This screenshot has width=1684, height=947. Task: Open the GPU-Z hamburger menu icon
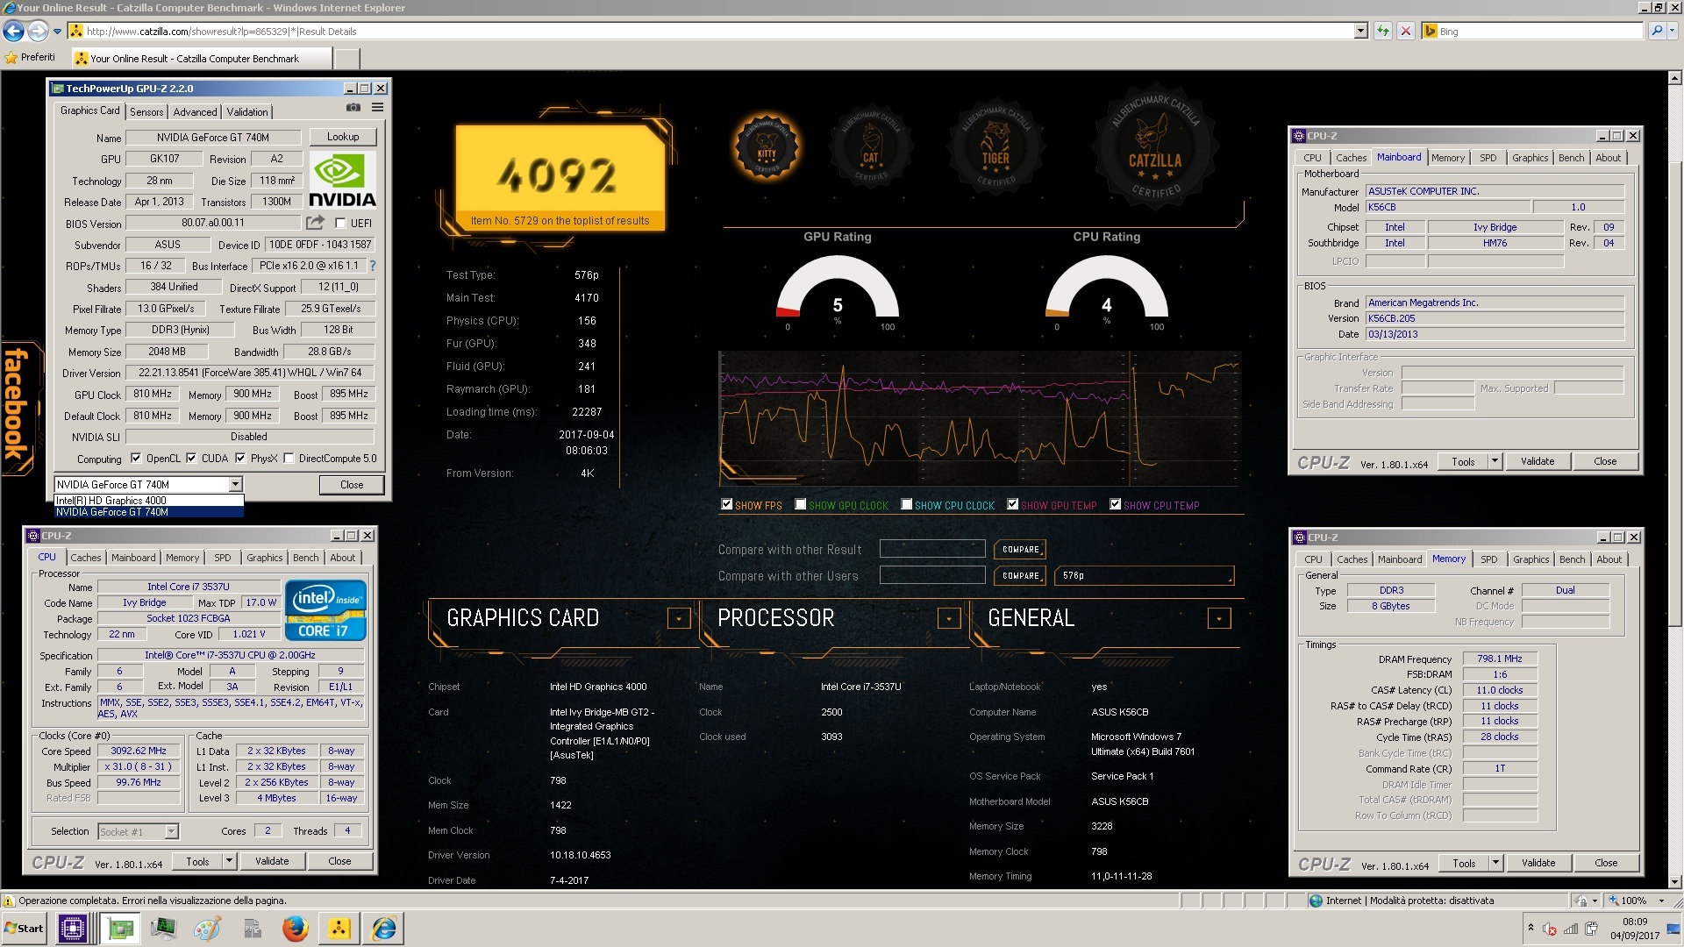(377, 108)
